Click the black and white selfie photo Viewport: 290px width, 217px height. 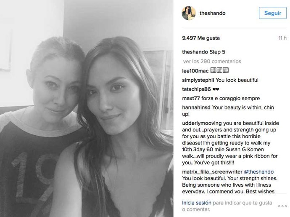click(87, 109)
